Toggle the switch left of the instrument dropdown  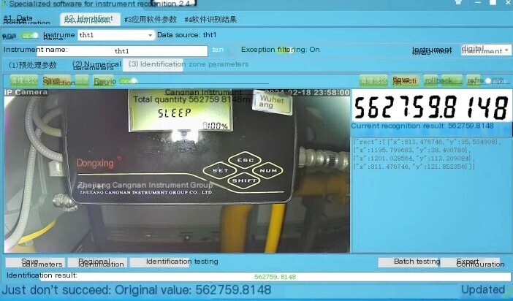click(x=30, y=35)
